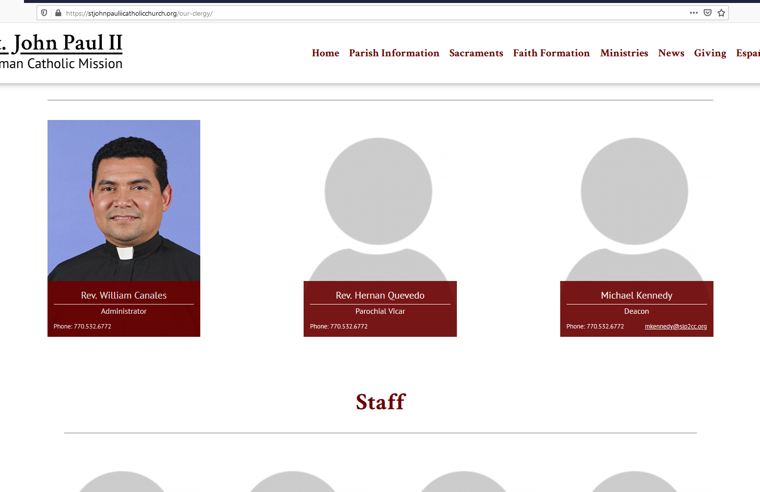Click the padlock site security icon
The width and height of the screenshot is (760, 492).
(58, 13)
